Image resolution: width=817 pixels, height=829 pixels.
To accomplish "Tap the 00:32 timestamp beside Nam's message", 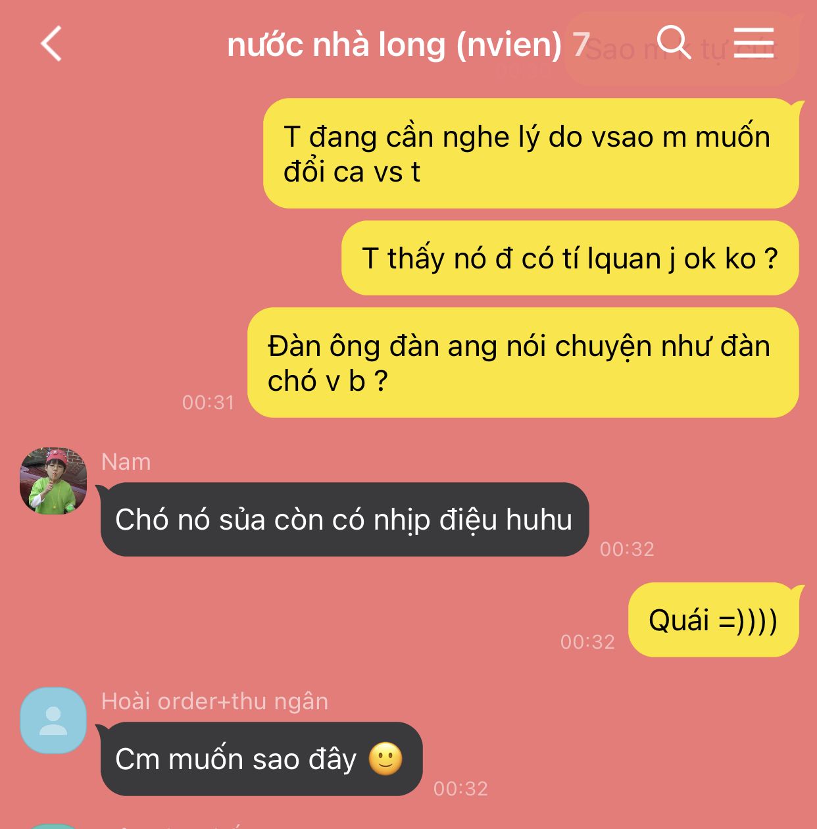I will 627,549.
